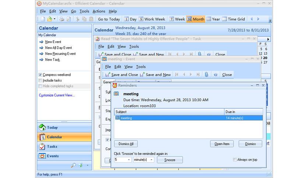Expand the Open folder dropdown arrow

[55, 19]
